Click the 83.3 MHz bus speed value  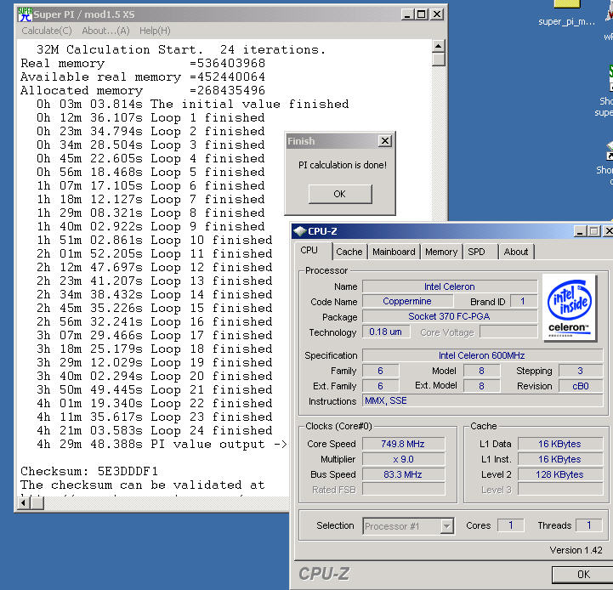tap(403, 474)
